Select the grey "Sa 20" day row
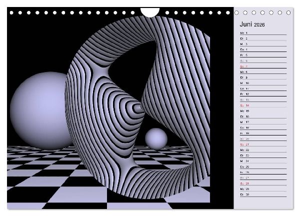The width and height of the screenshot is (300, 216). click(263, 138)
